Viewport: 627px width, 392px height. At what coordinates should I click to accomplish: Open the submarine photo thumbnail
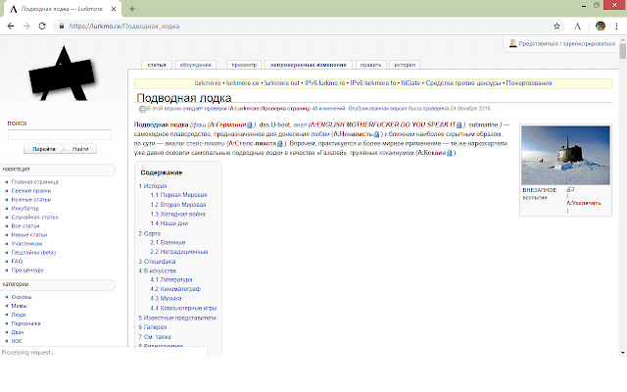click(565, 155)
